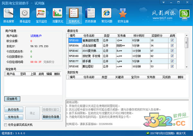Sort tasks by 奖励积分 column header
The height and width of the screenshot is (136, 193).
pyautogui.click(x=157, y=36)
